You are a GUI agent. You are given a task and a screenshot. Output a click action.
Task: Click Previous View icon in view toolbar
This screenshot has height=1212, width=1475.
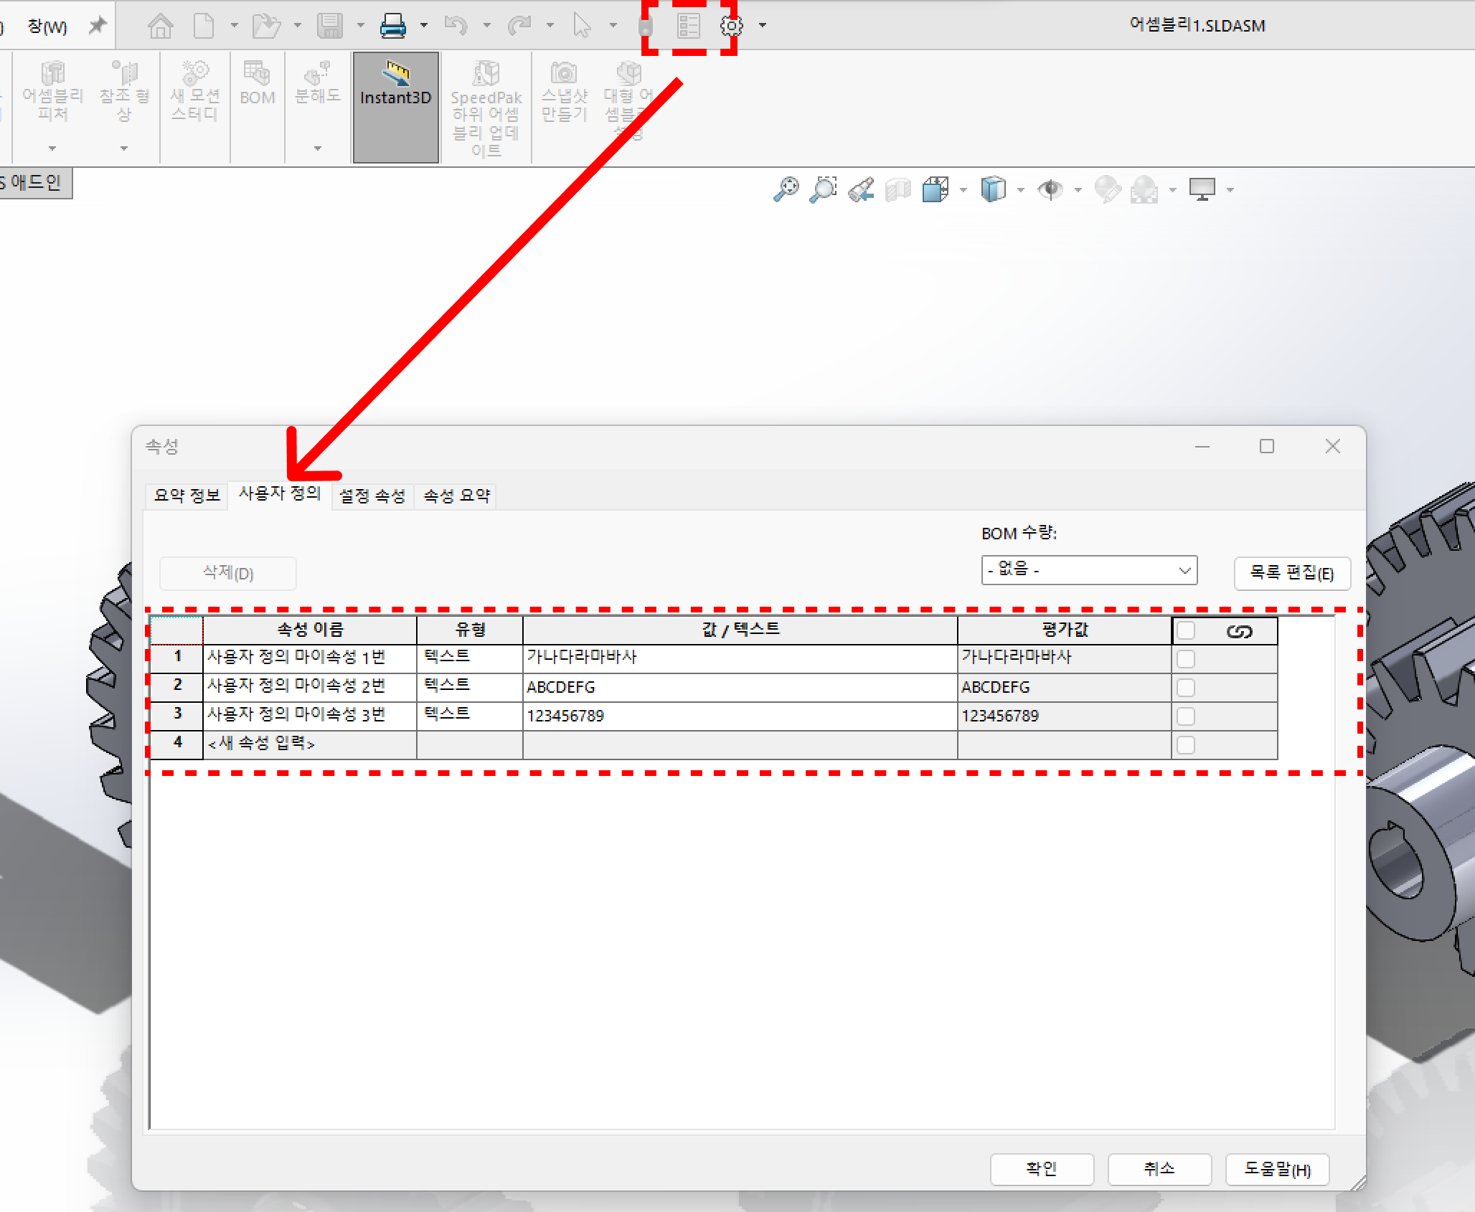coord(861,190)
